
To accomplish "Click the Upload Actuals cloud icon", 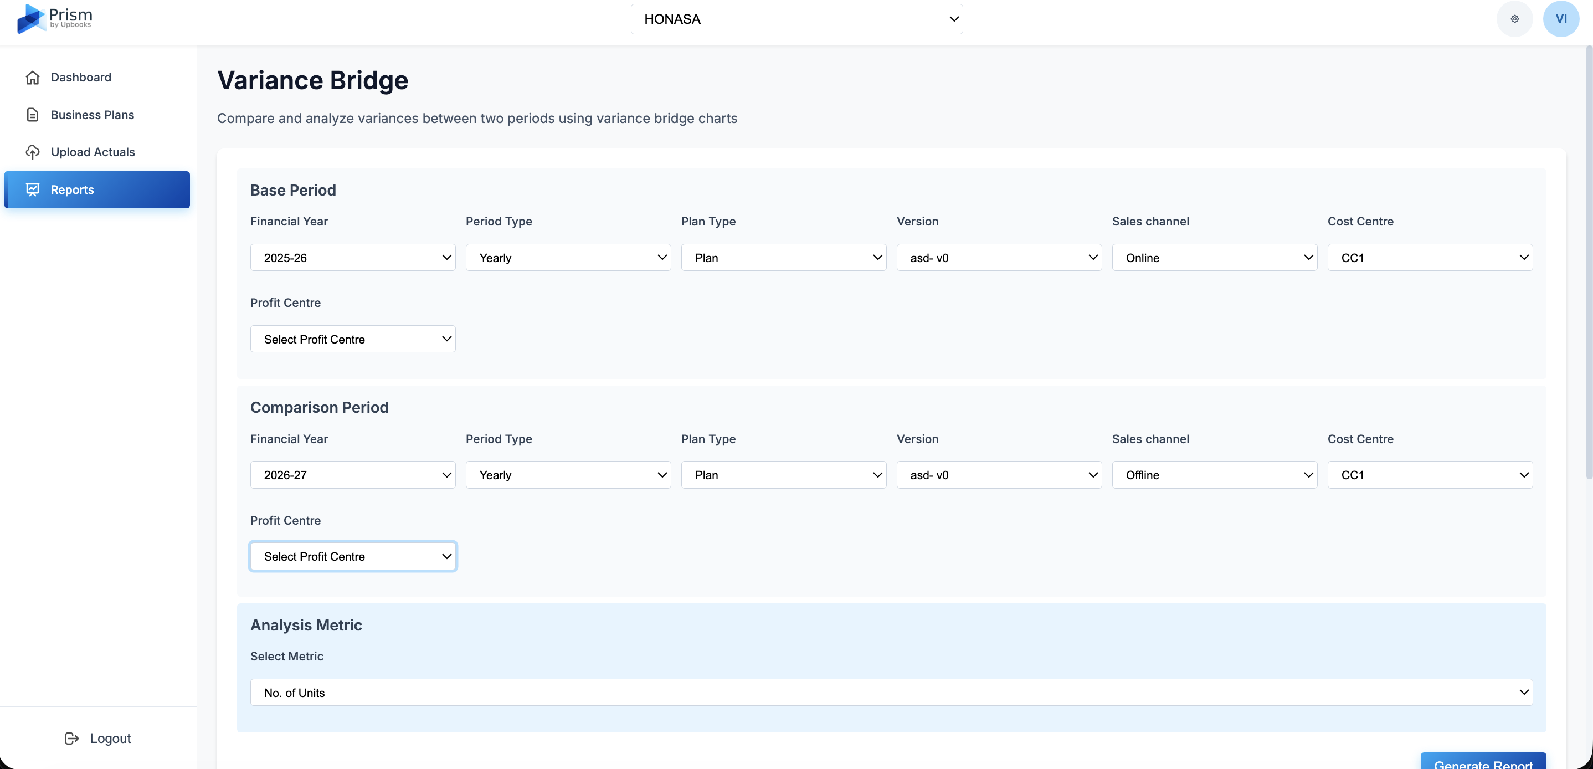I will (33, 152).
